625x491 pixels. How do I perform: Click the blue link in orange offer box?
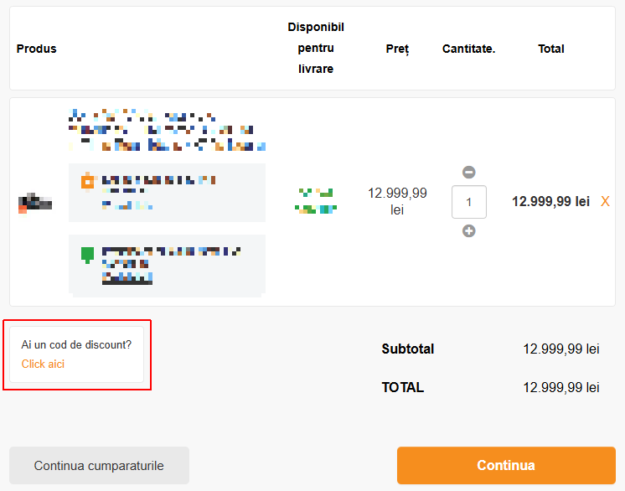[127, 205]
